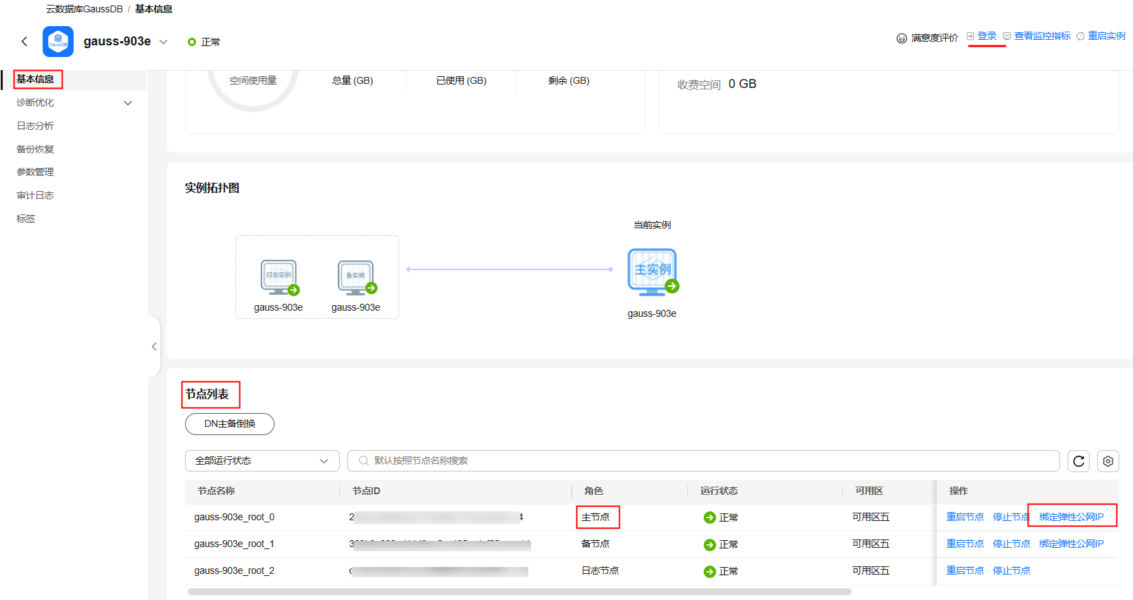
Task: Collapse the left sidebar with the chevron handle
Action: (x=154, y=346)
